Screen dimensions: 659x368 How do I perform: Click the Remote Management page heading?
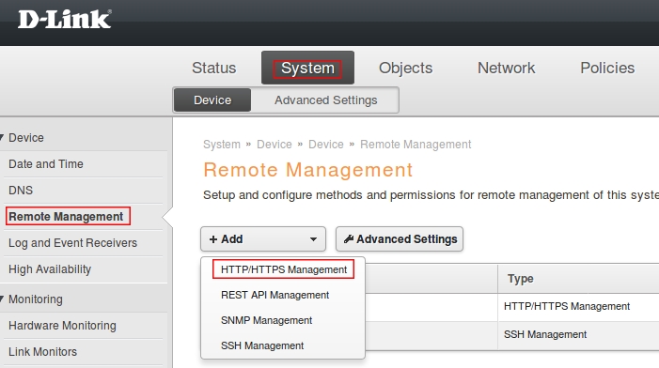coord(307,170)
